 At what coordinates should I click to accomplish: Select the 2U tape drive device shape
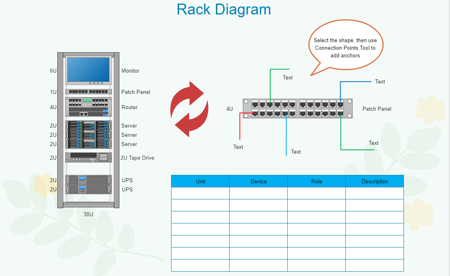click(x=88, y=157)
